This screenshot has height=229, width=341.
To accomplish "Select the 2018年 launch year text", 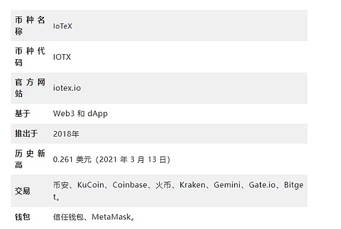I will pos(66,134).
